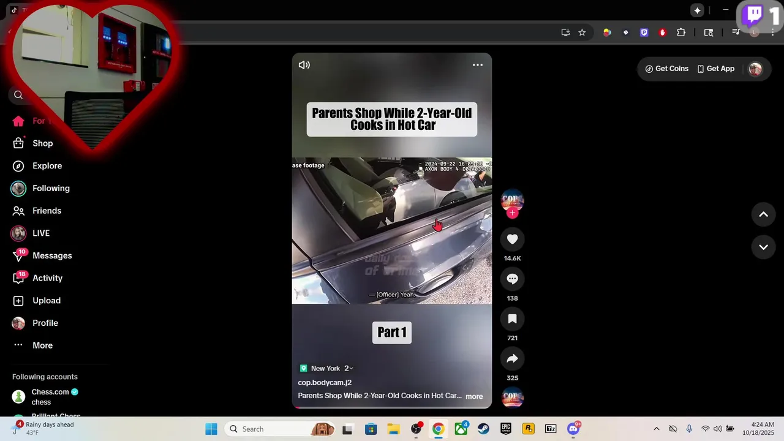
Task: Open the volume control in the system tray
Action: coord(717,429)
